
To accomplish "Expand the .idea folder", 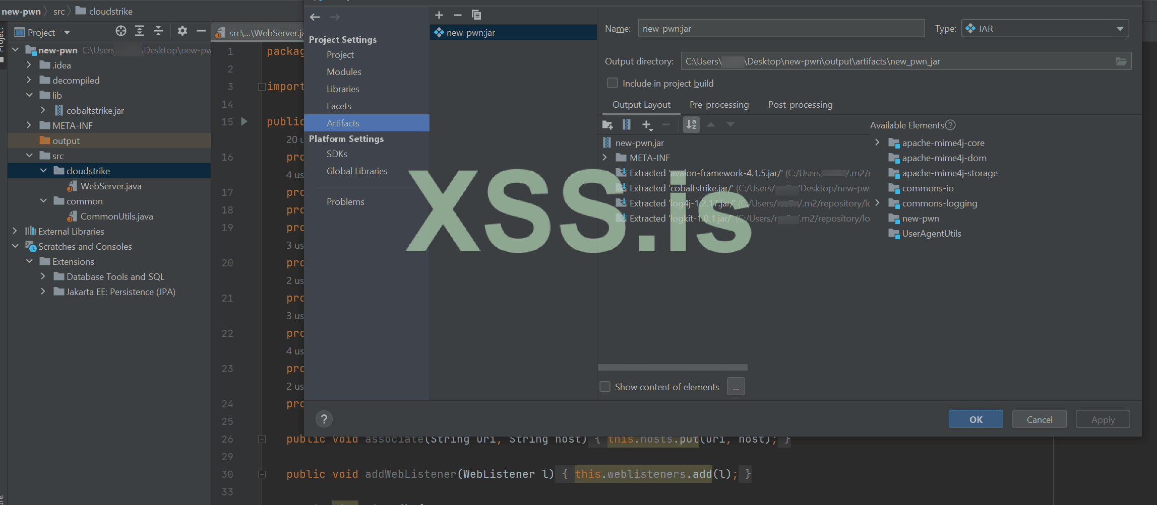I will point(29,65).
